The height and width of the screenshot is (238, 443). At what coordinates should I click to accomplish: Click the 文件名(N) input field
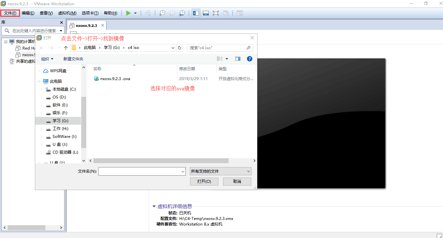[142, 171]
